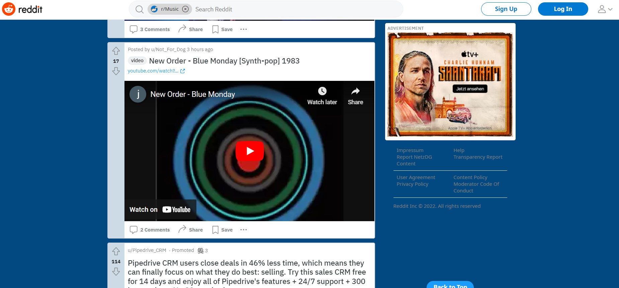Image resolution: width=619 pixels, height=288 pixels.
Task: Open the 2 Comments section
Action: [150, 230]
